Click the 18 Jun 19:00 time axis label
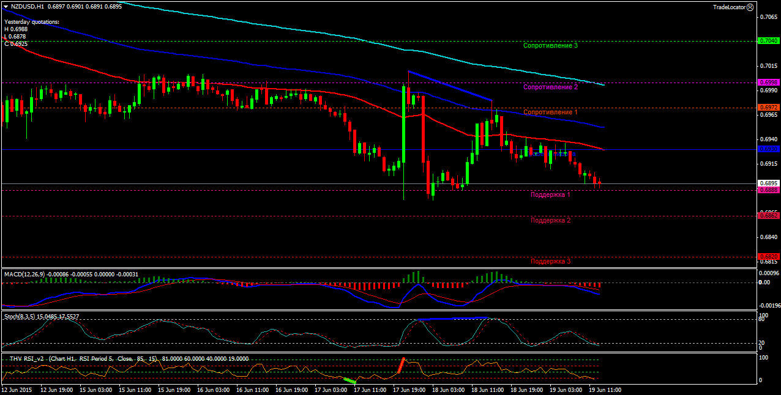Viewport: 781px width, 395px height. coord(527,389)
